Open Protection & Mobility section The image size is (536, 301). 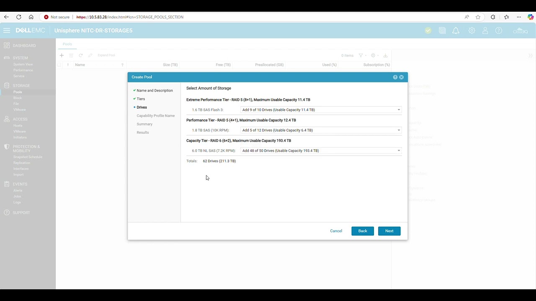tap(26, 149)
